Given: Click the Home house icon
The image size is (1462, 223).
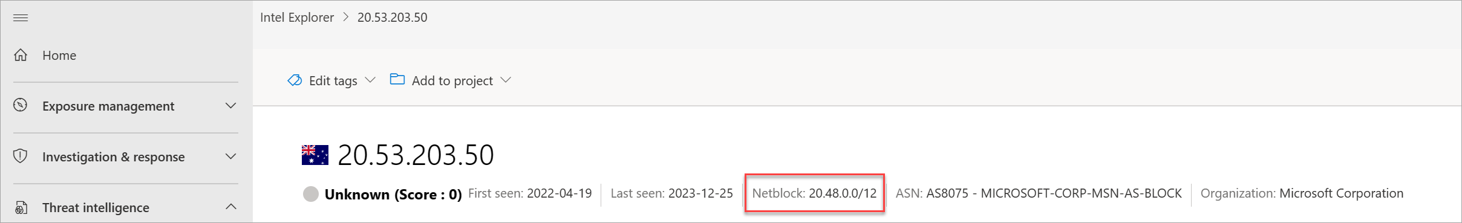Looking at the screenshot, I should pyautogui.click(x=21, y=55).
